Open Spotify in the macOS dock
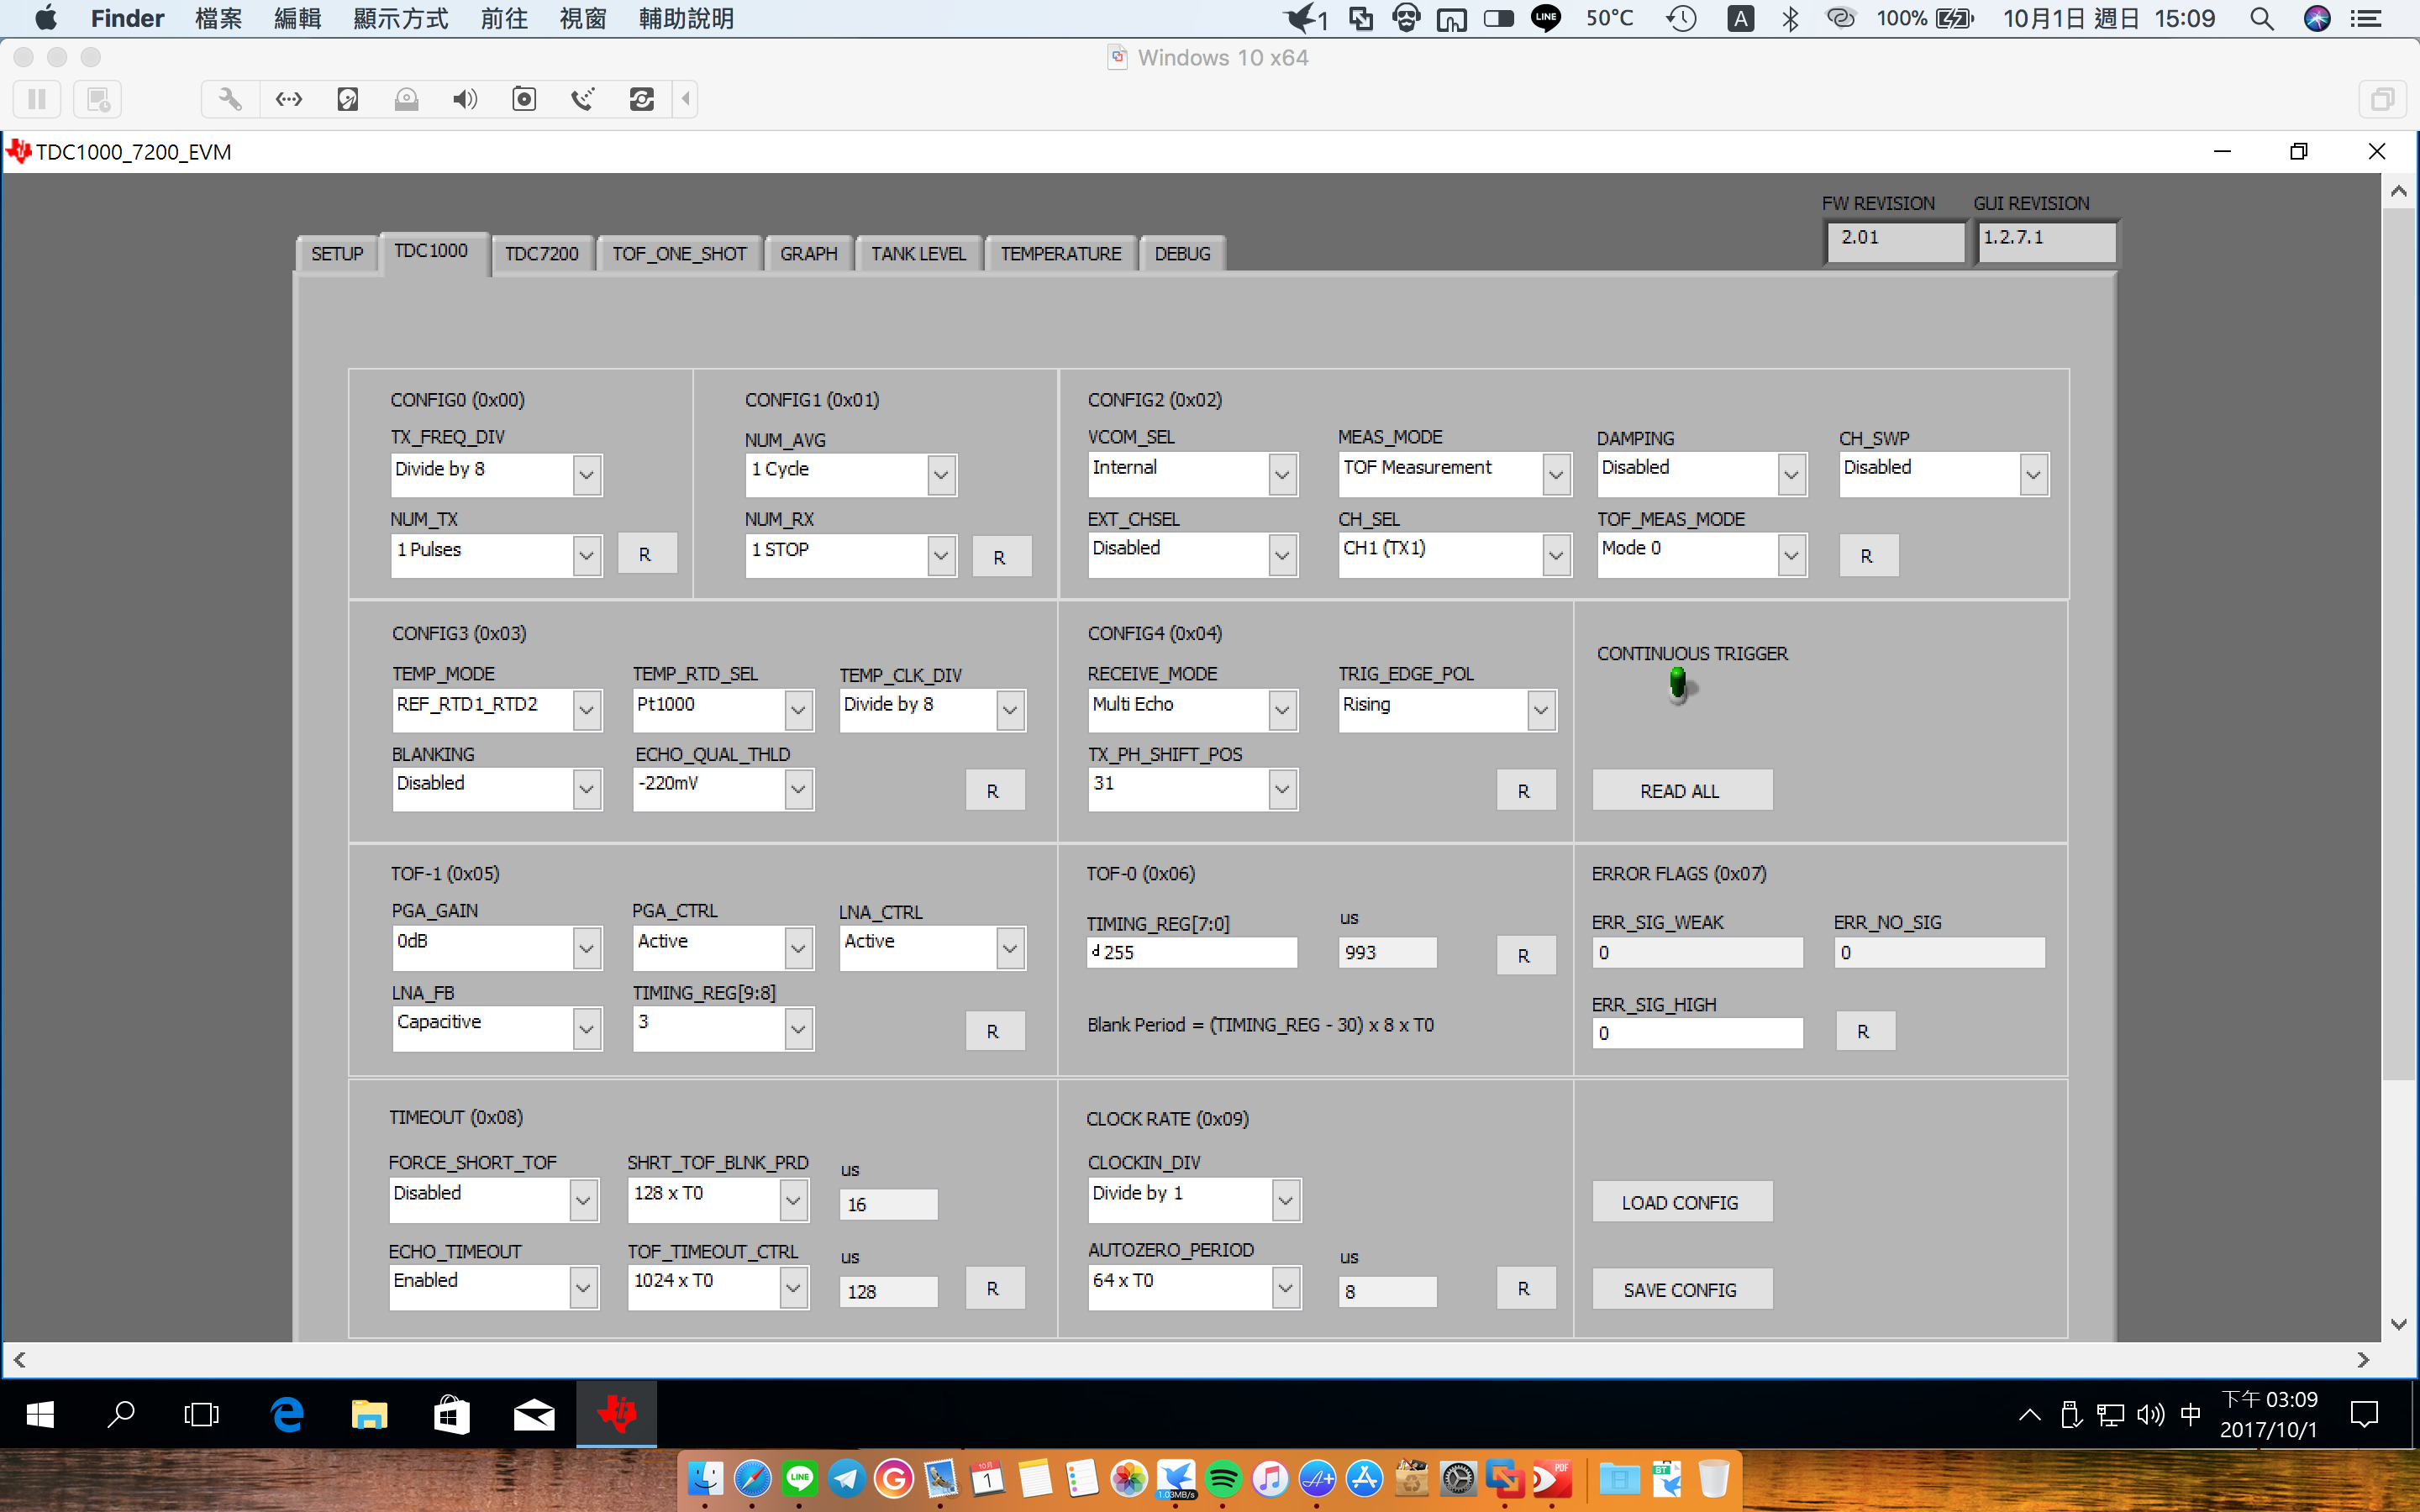Viewport: 2420px width, 1512px height. [x=1223, y=1478]
